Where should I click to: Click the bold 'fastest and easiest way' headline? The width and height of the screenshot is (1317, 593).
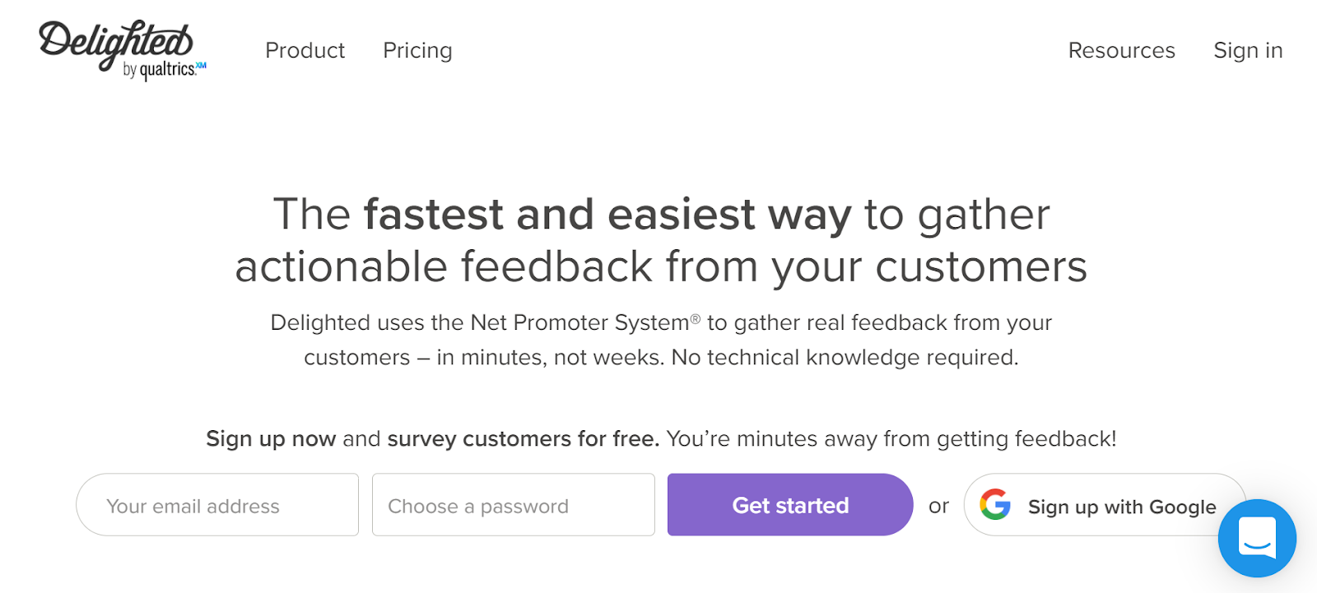[x=607, y=215]
